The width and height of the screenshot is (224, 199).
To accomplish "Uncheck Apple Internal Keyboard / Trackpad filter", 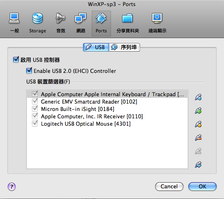I will [35, 94].
